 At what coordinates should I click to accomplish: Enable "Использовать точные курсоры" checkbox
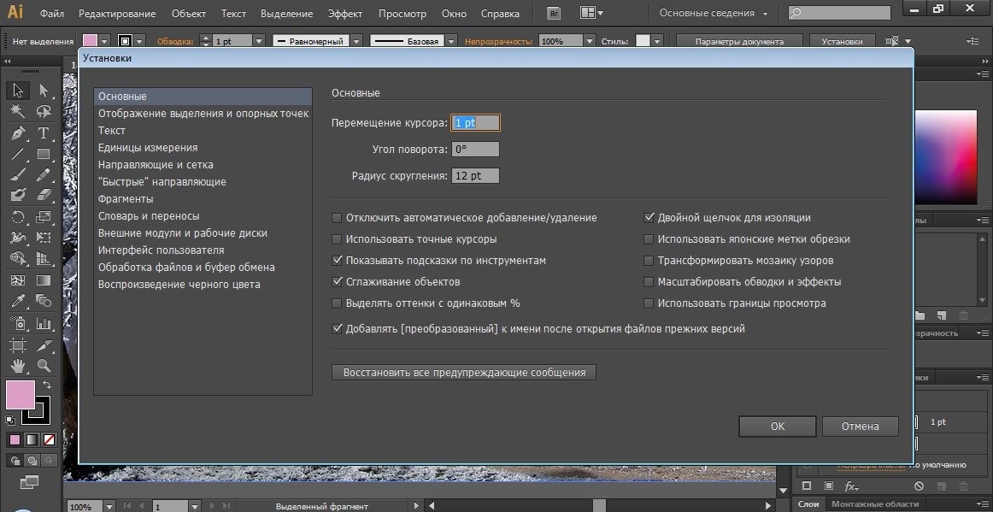pos(337,239)
